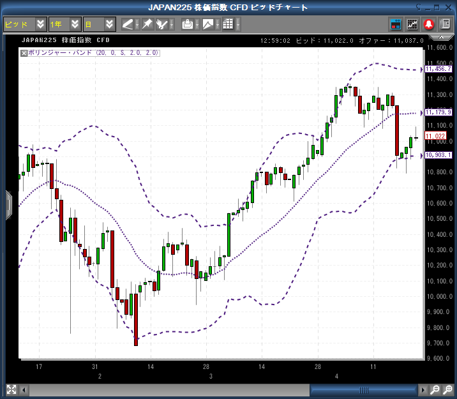Open the line chart icon at top right

[412, 24]
